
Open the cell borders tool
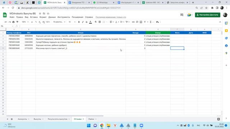coord(100,22)
